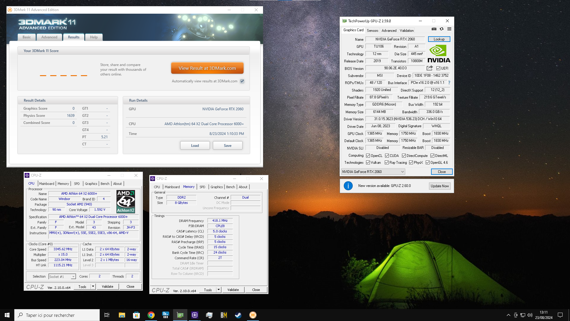Toggle automatically view results at 3DMark.com
The image size is (570, 321).
pos(242,81)
